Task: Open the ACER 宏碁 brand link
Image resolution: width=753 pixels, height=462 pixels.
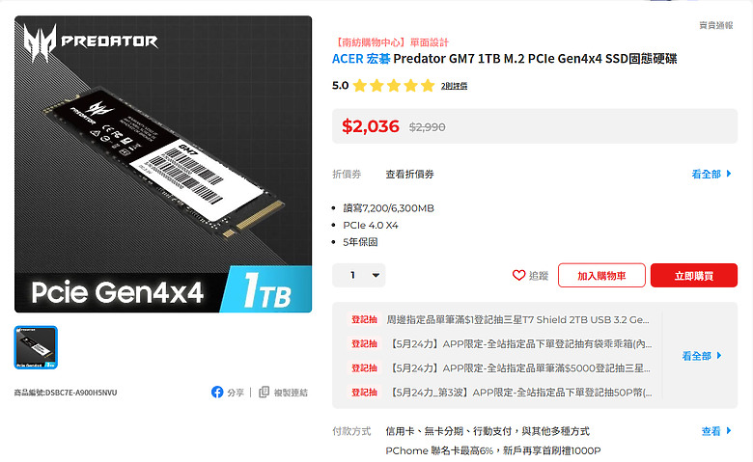Action: pyautogui.click(x=361, y=59)
